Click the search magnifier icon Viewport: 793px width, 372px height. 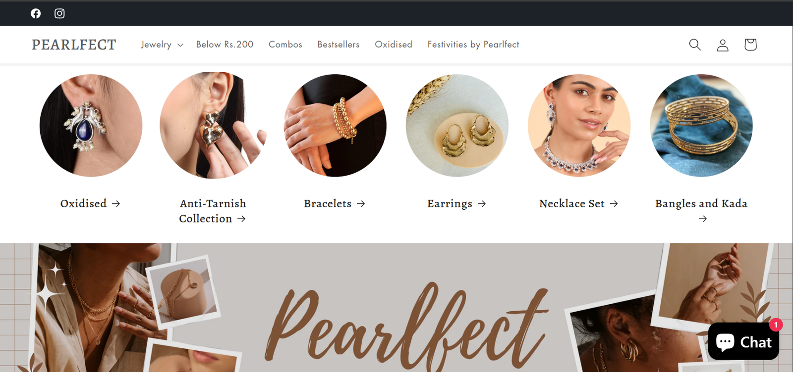click(x=695, y=45)
